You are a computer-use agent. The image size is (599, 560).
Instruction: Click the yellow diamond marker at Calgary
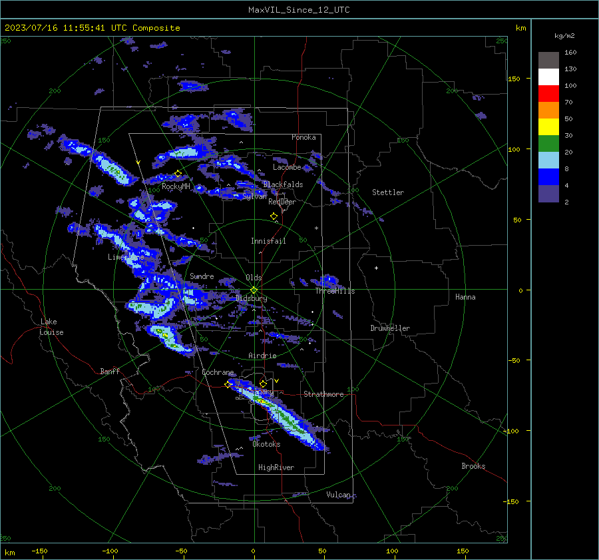263,384
